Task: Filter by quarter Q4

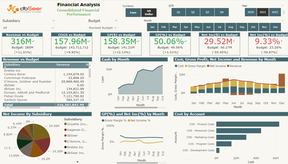Action: tap(222, 12)
